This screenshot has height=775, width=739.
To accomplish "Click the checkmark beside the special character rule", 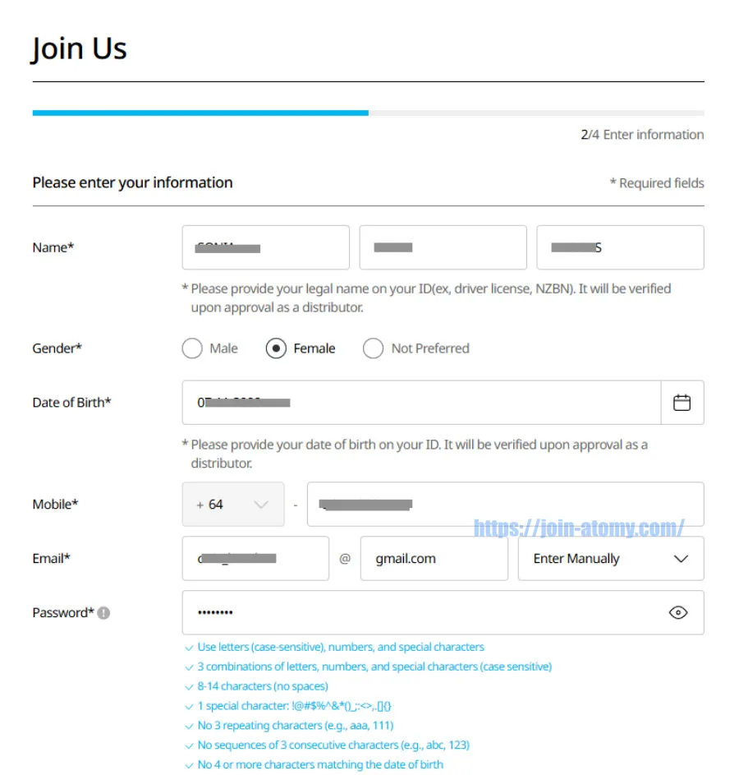I will tap(190, 705).
